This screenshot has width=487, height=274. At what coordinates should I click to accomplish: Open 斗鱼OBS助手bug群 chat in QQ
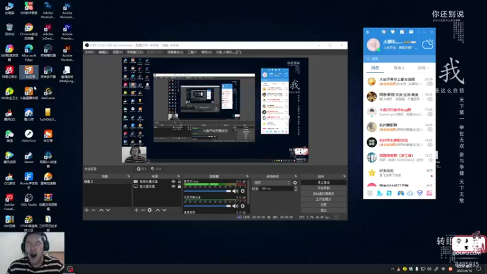pyautogui.click(x=399, y=112)
